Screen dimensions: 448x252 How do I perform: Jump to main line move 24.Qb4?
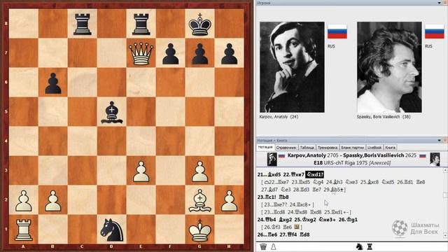tap(267, 220)
